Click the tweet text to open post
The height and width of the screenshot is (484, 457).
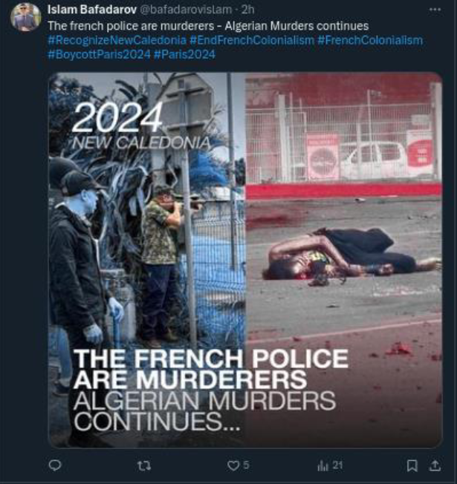coord(208,26)
